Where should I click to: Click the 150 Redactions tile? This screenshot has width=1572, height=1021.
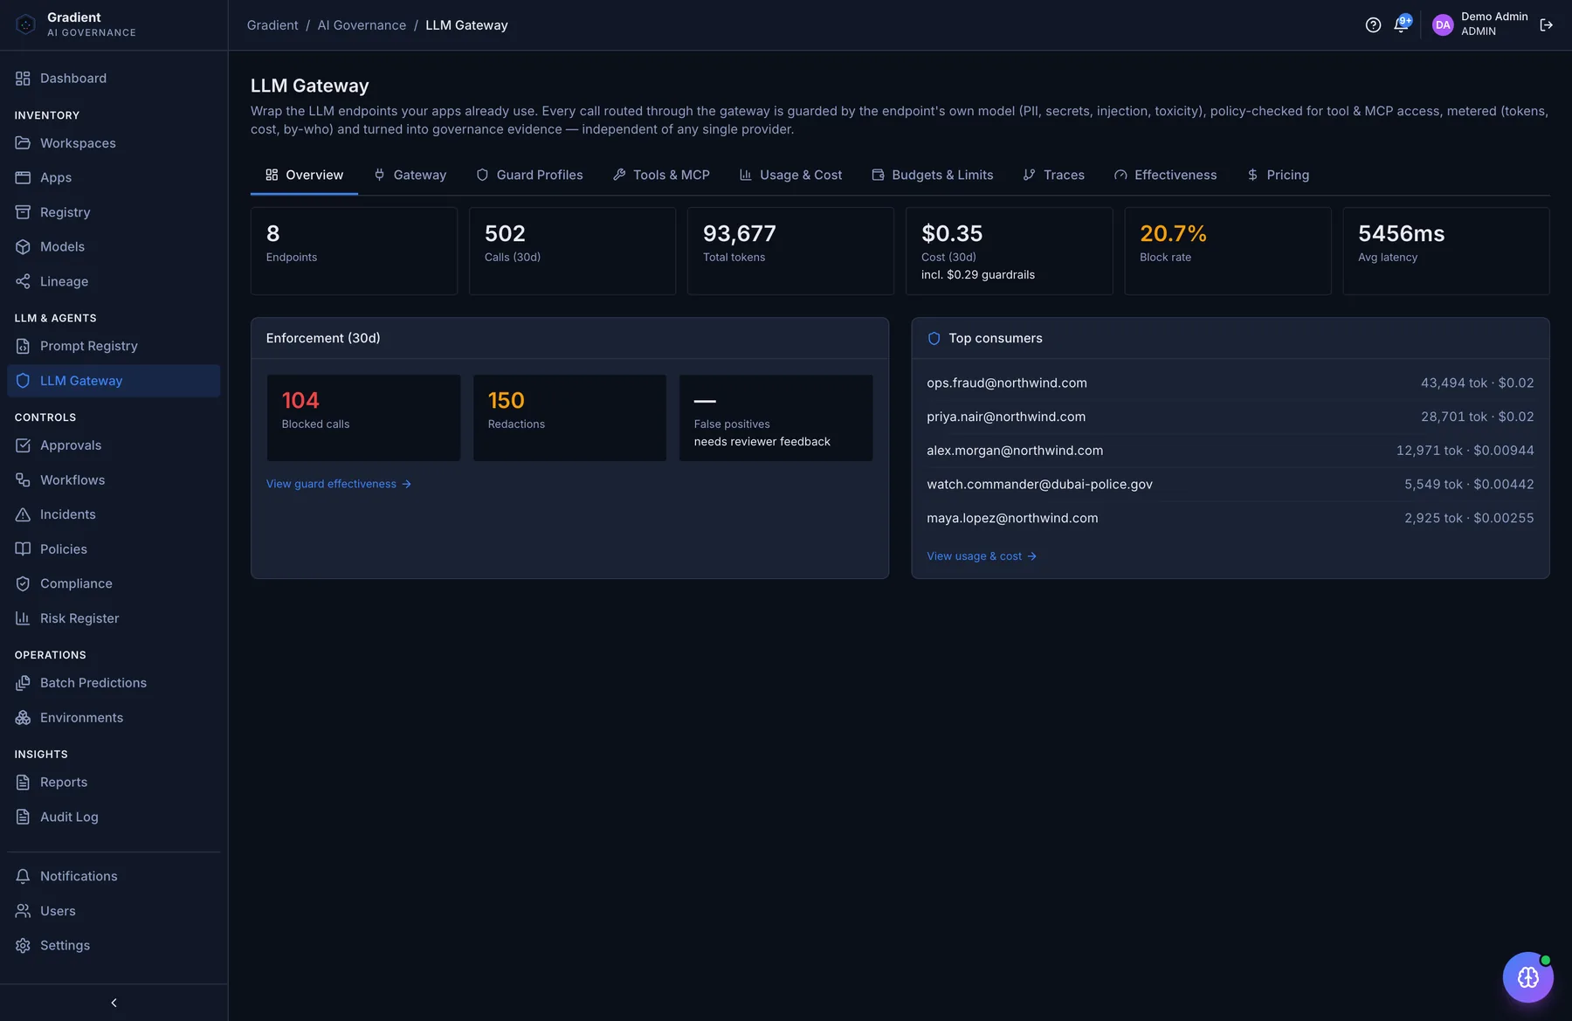point(569,417)
